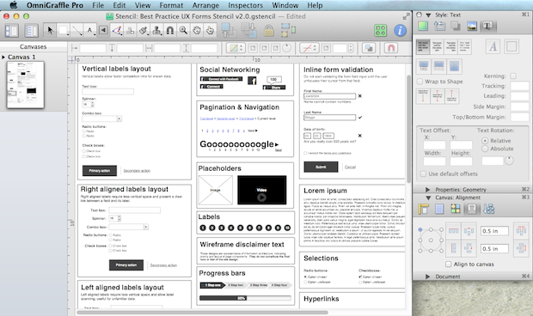Open the stroke style dropdown in format bar

pos(309,48)
